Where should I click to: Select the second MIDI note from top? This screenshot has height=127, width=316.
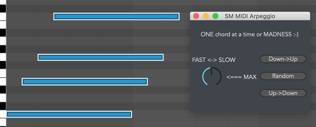(x=101, y=57)
